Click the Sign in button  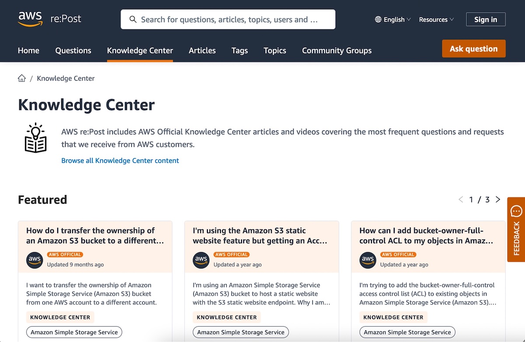tap(486, 19)
